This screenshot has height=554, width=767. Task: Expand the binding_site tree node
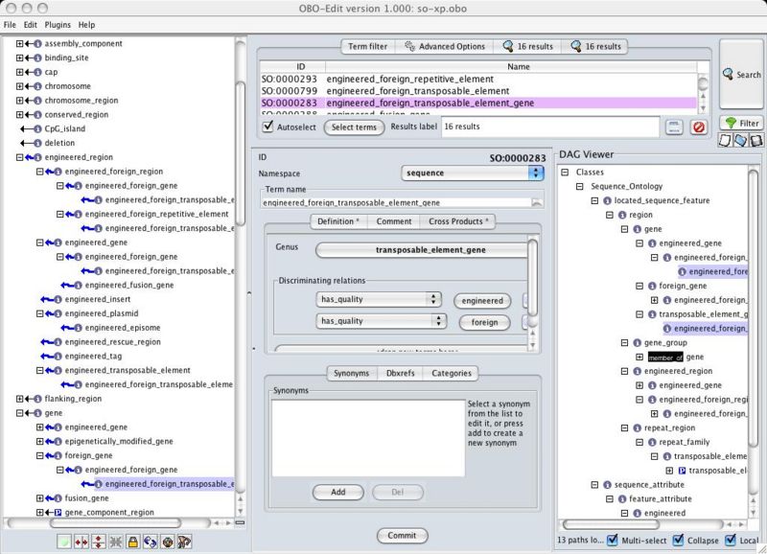pyautogui.click(x=19, y=58)
